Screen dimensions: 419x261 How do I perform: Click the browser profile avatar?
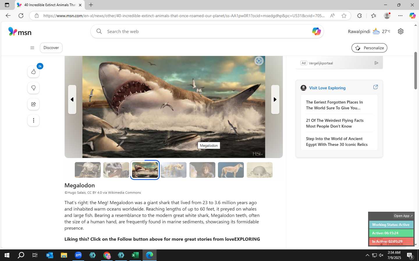tap(387, 16)
